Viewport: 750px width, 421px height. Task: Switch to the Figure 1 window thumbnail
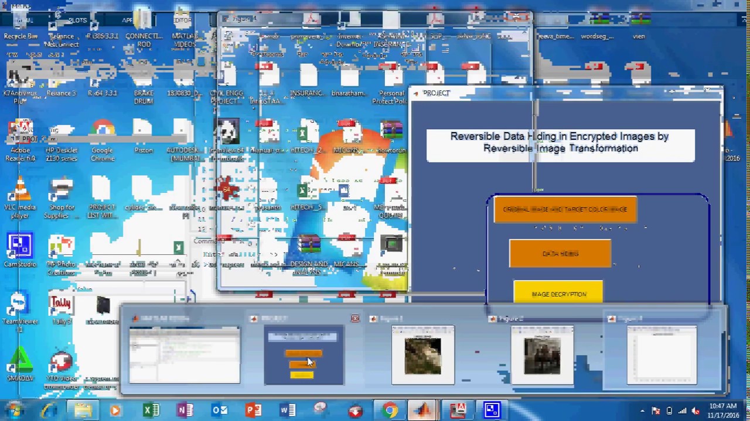point(422,356)
